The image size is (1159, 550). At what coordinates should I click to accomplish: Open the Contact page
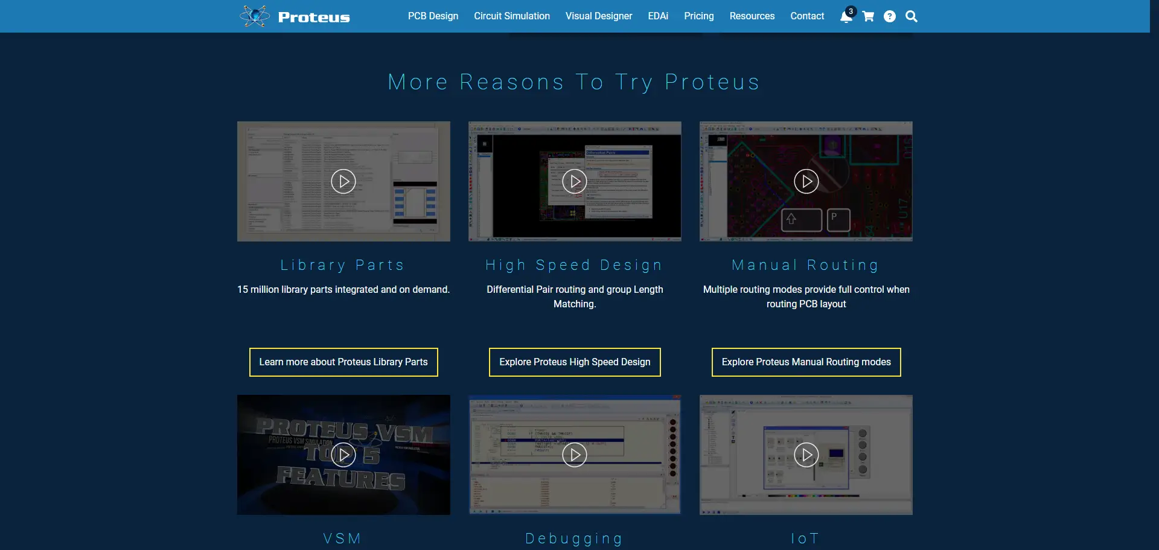coord(807,16)
